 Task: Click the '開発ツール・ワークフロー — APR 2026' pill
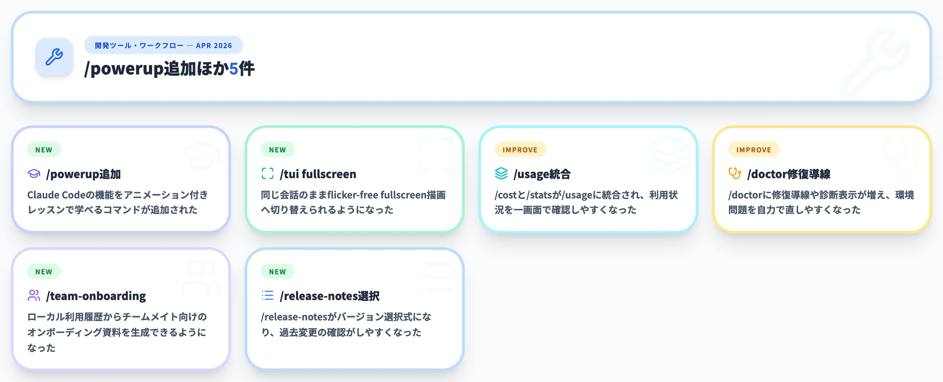(x=163, y=45)
